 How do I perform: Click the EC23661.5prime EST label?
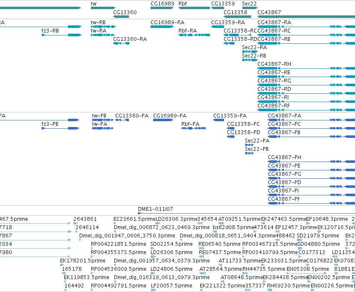134,219
